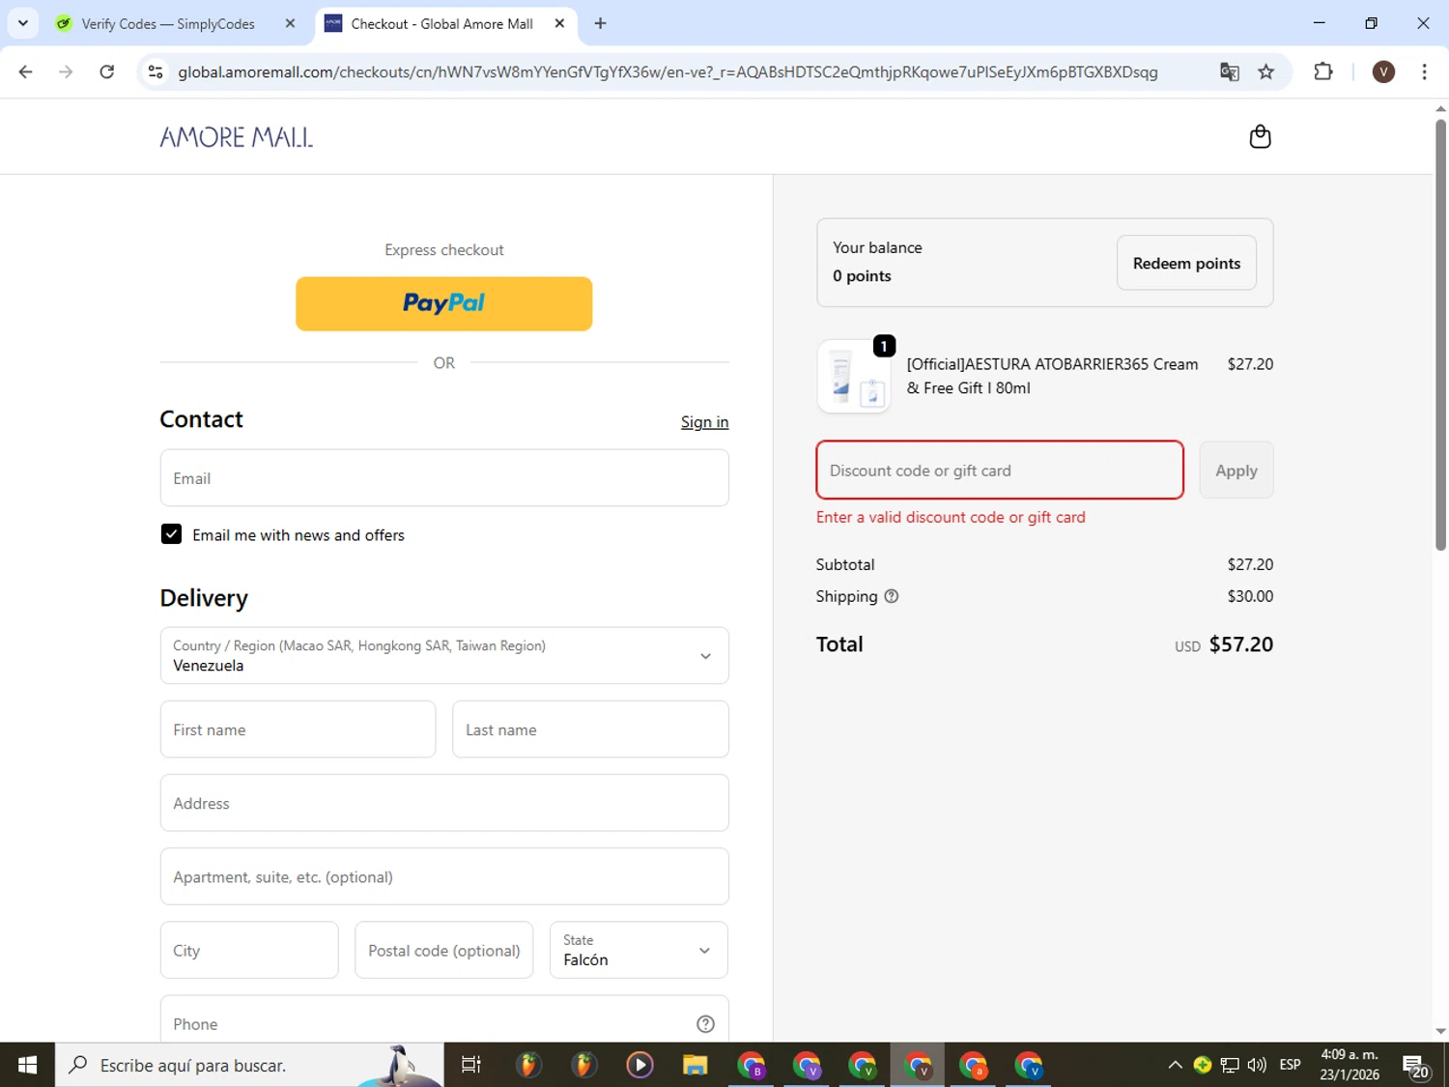Screen dimensions: 1449x1087
Task: Open the media player taskbar icon
Action: click(639, 1065)
